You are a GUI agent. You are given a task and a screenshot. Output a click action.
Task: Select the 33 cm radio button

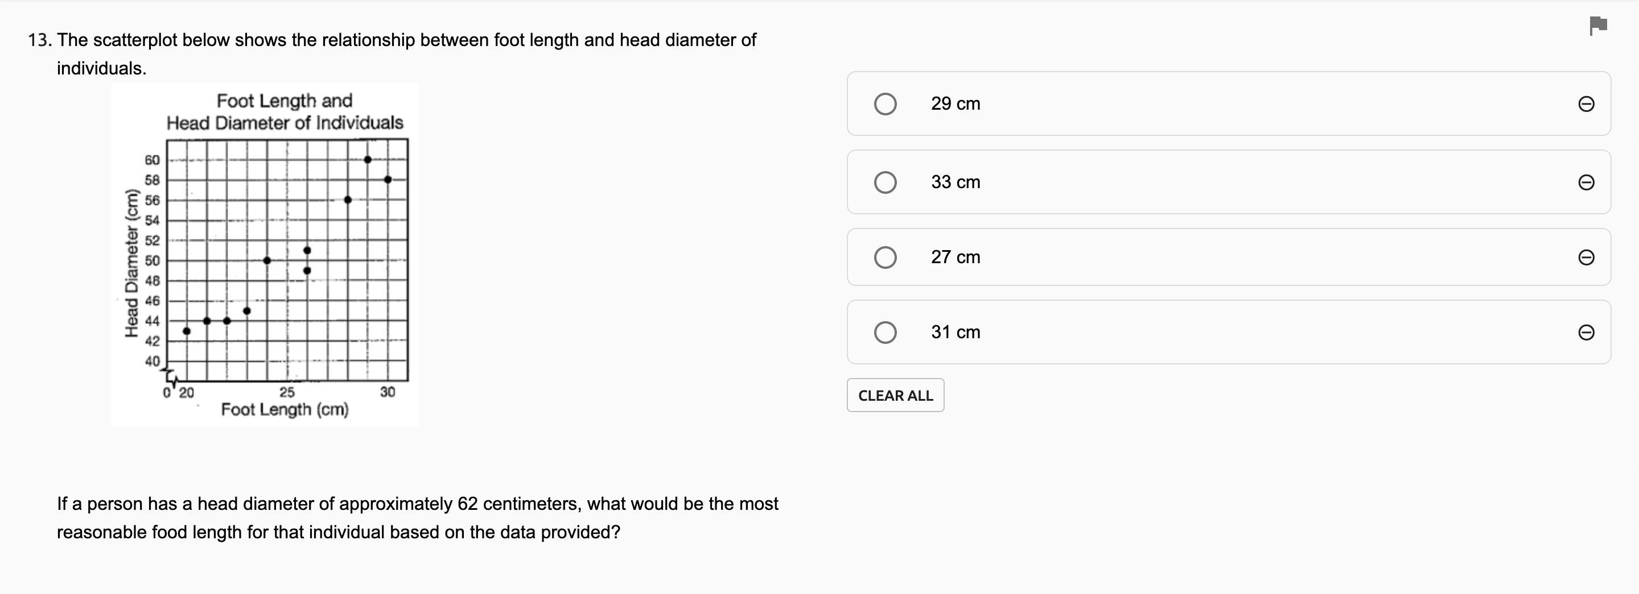click(885, 182)
